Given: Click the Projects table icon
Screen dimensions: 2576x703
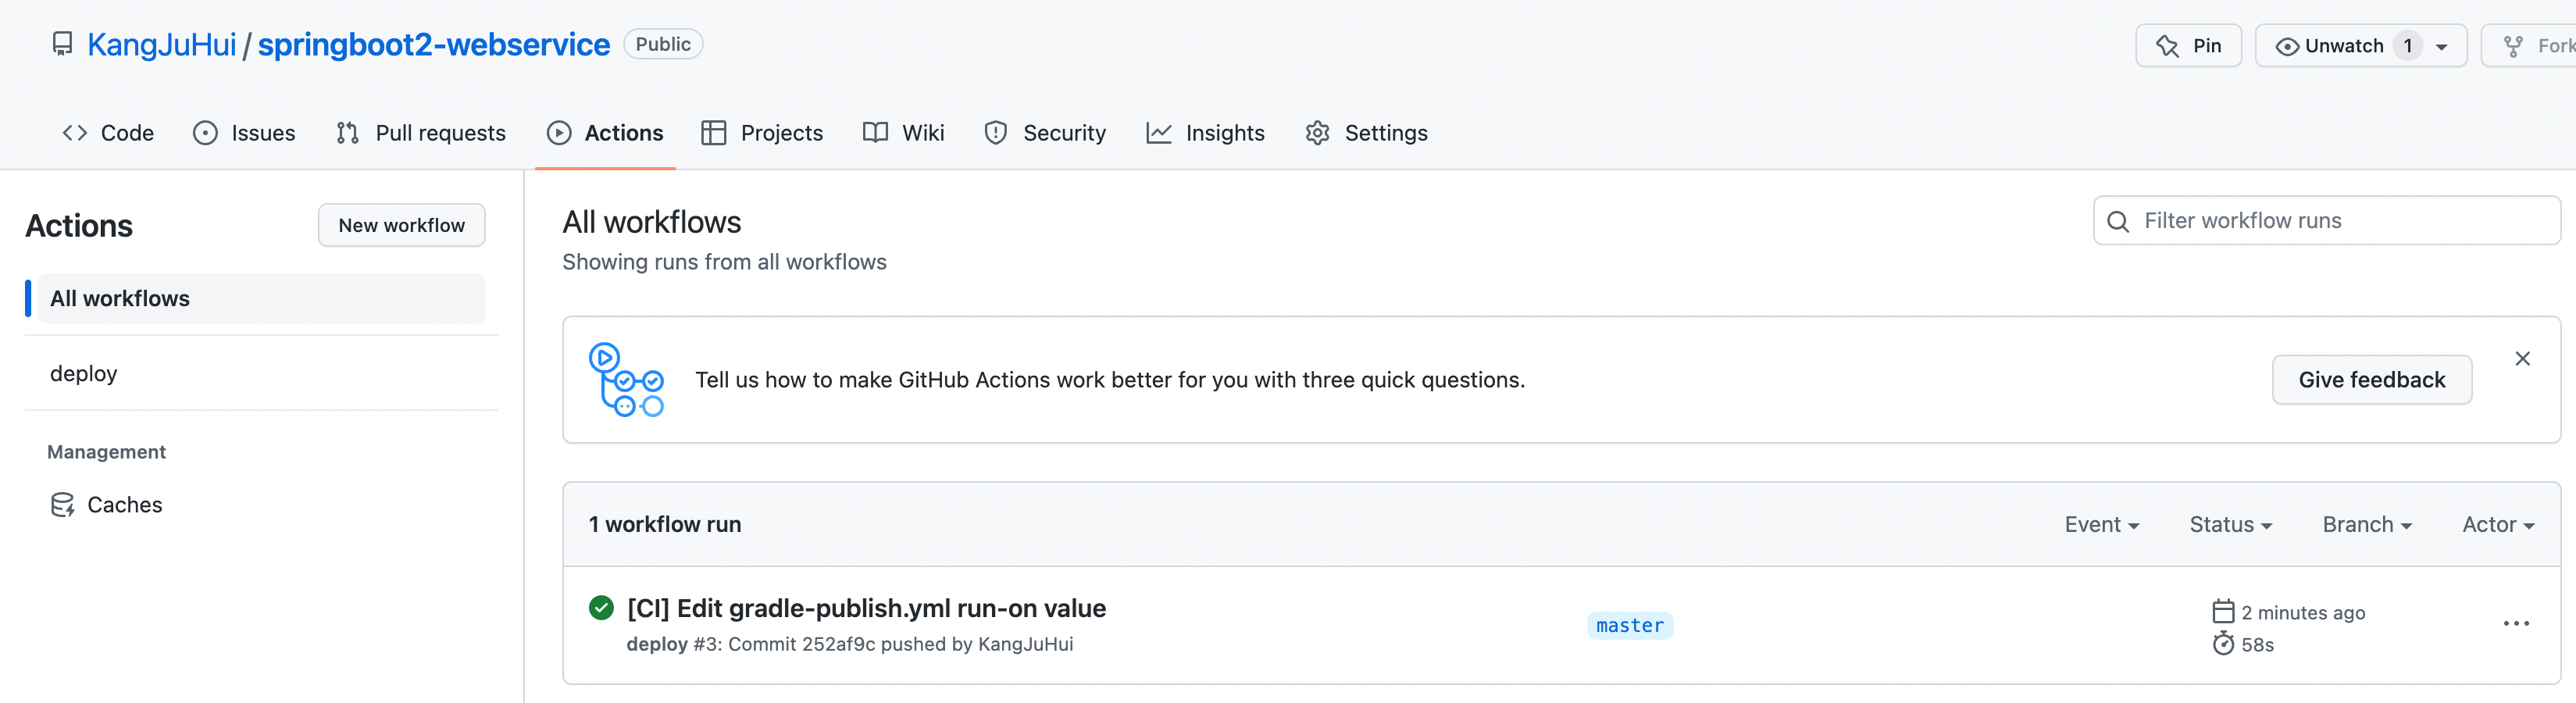Looking at the screenshot, I should [x=713, y=133].
